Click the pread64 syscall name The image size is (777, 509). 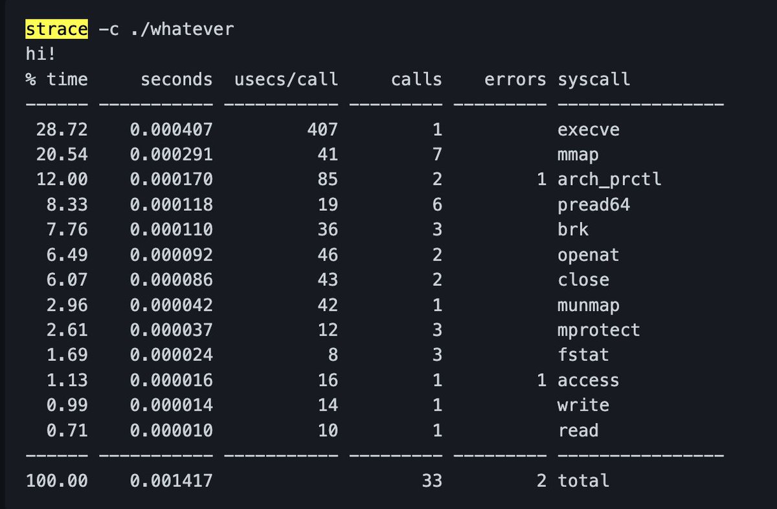tap(594, 205)
